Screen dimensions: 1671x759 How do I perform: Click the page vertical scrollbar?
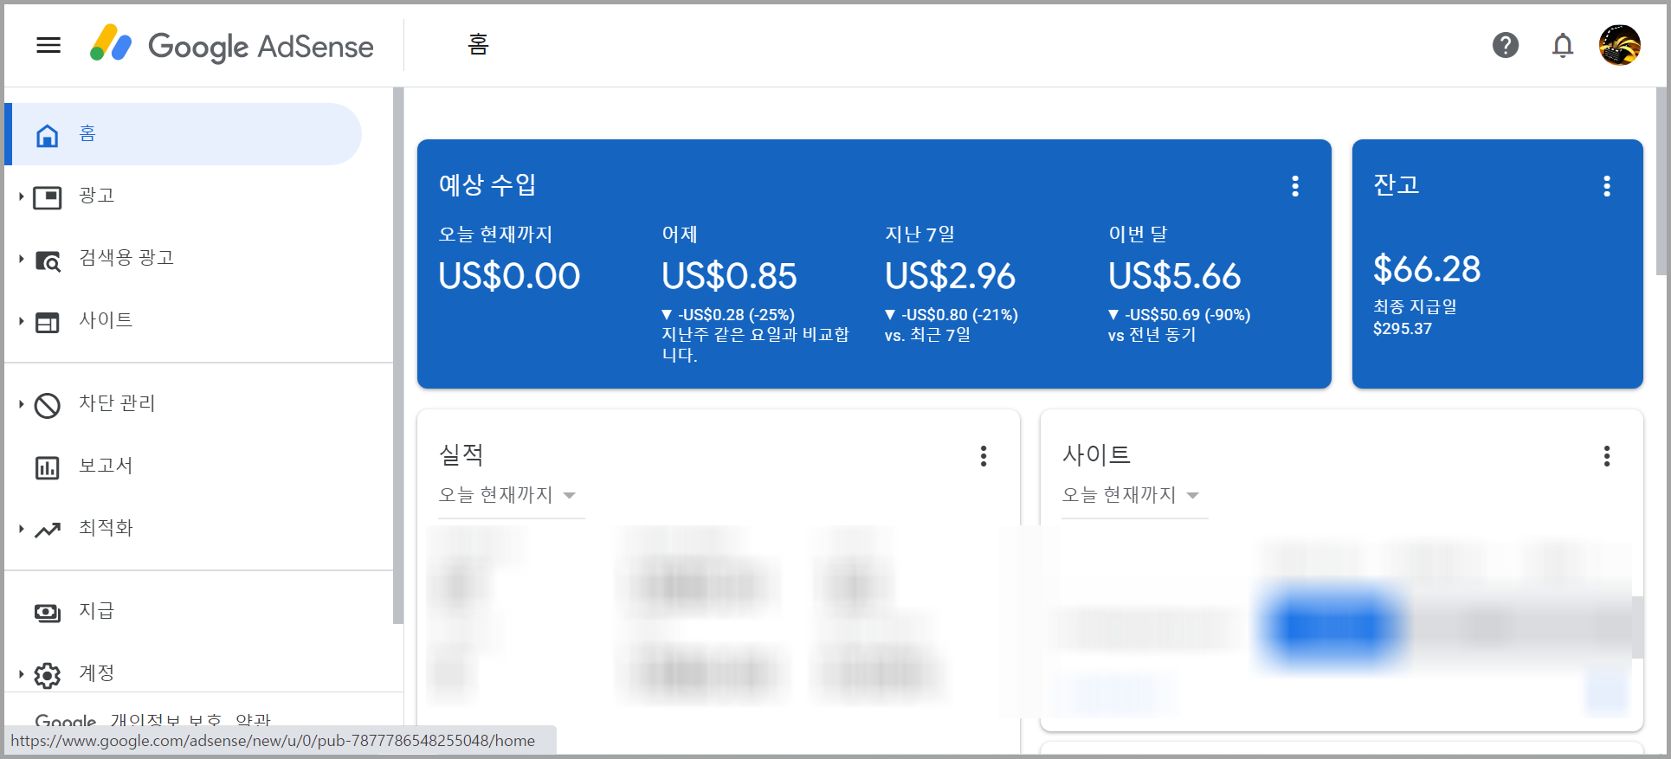(x=1661, y=182)
